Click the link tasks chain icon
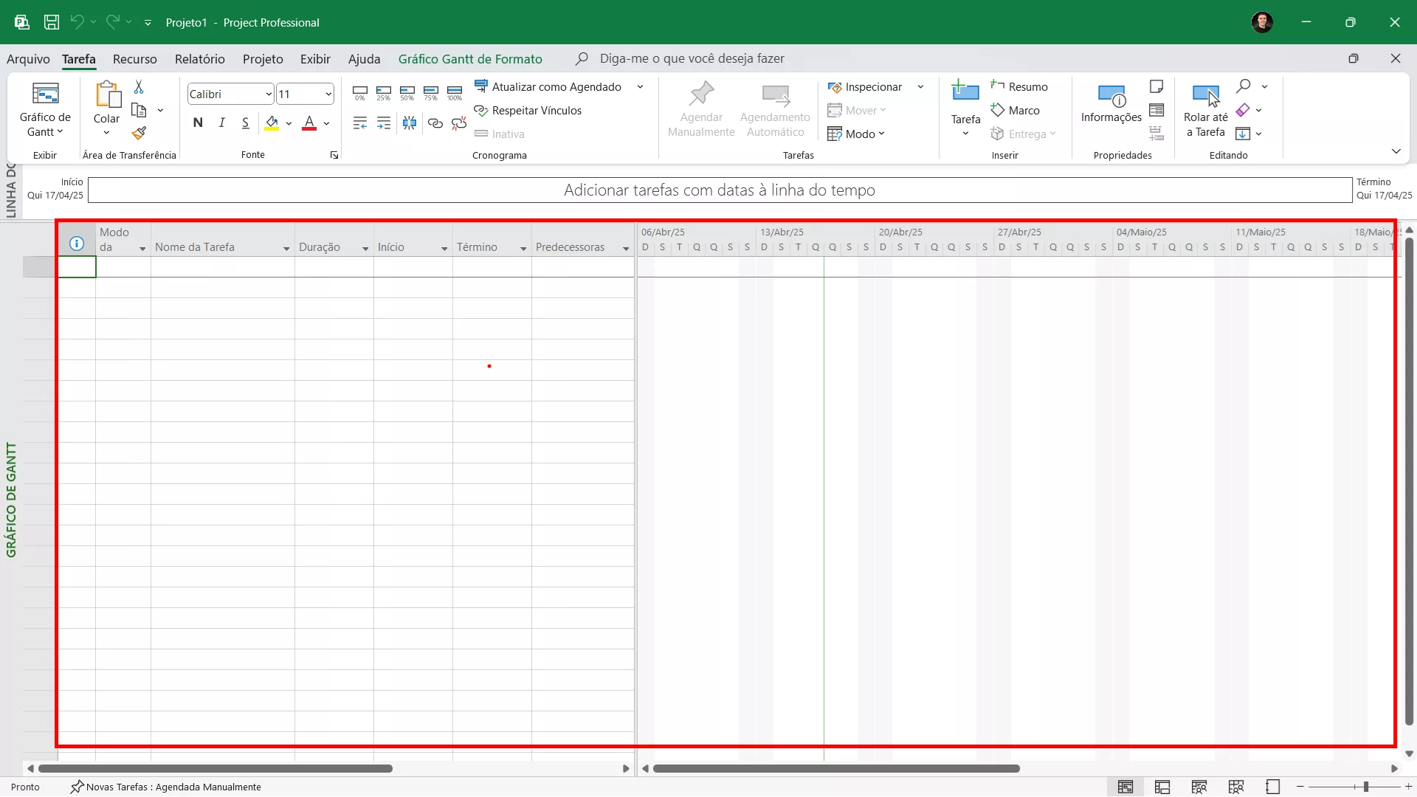 pos(435,123)
